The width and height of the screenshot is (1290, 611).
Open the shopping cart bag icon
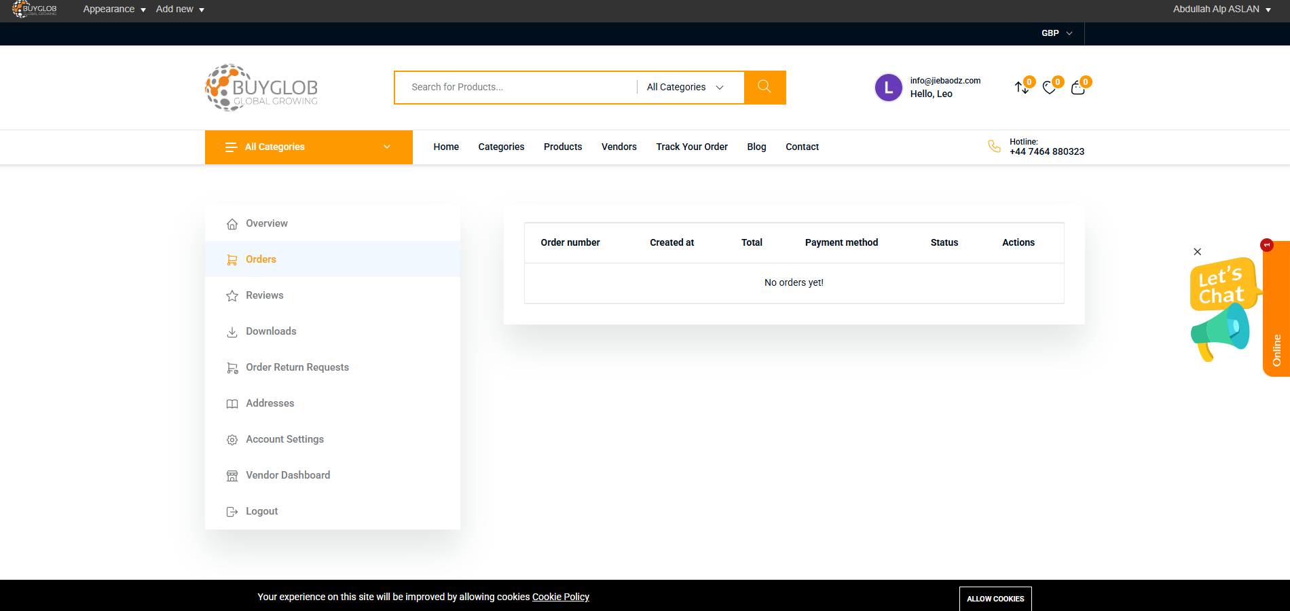tap(1078, 87)
